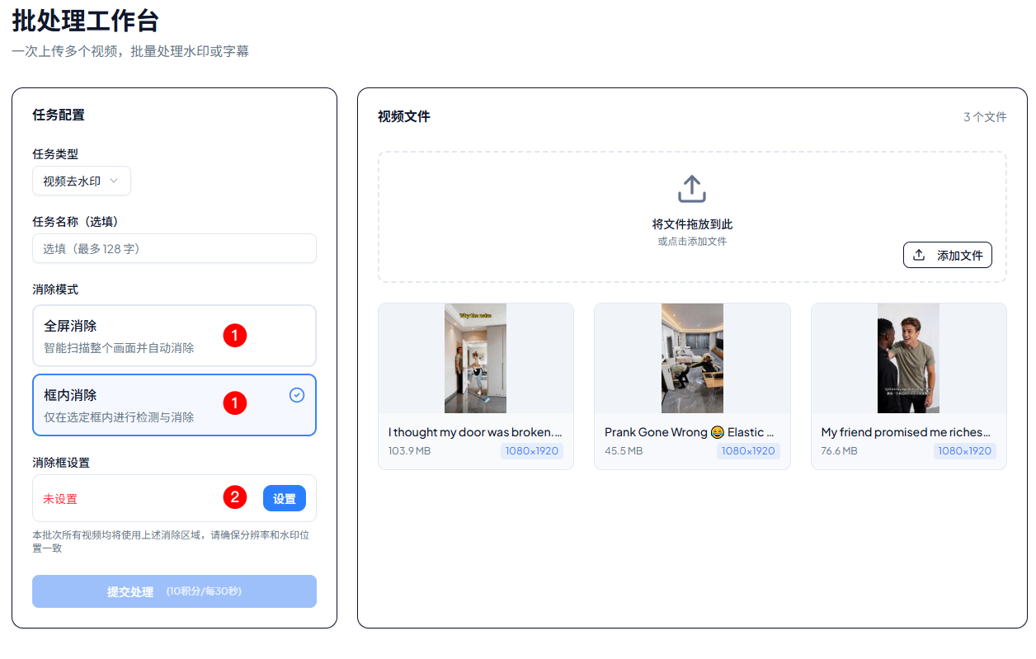Click the 提交处理 submit button
The height and width of the screenshot is (659, 1036).
[x=174, y=591]
